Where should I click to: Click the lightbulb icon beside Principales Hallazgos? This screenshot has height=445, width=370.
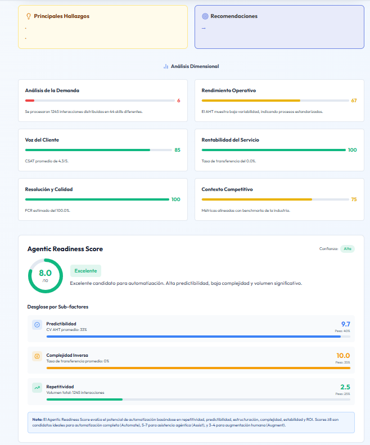click(29, 16)
